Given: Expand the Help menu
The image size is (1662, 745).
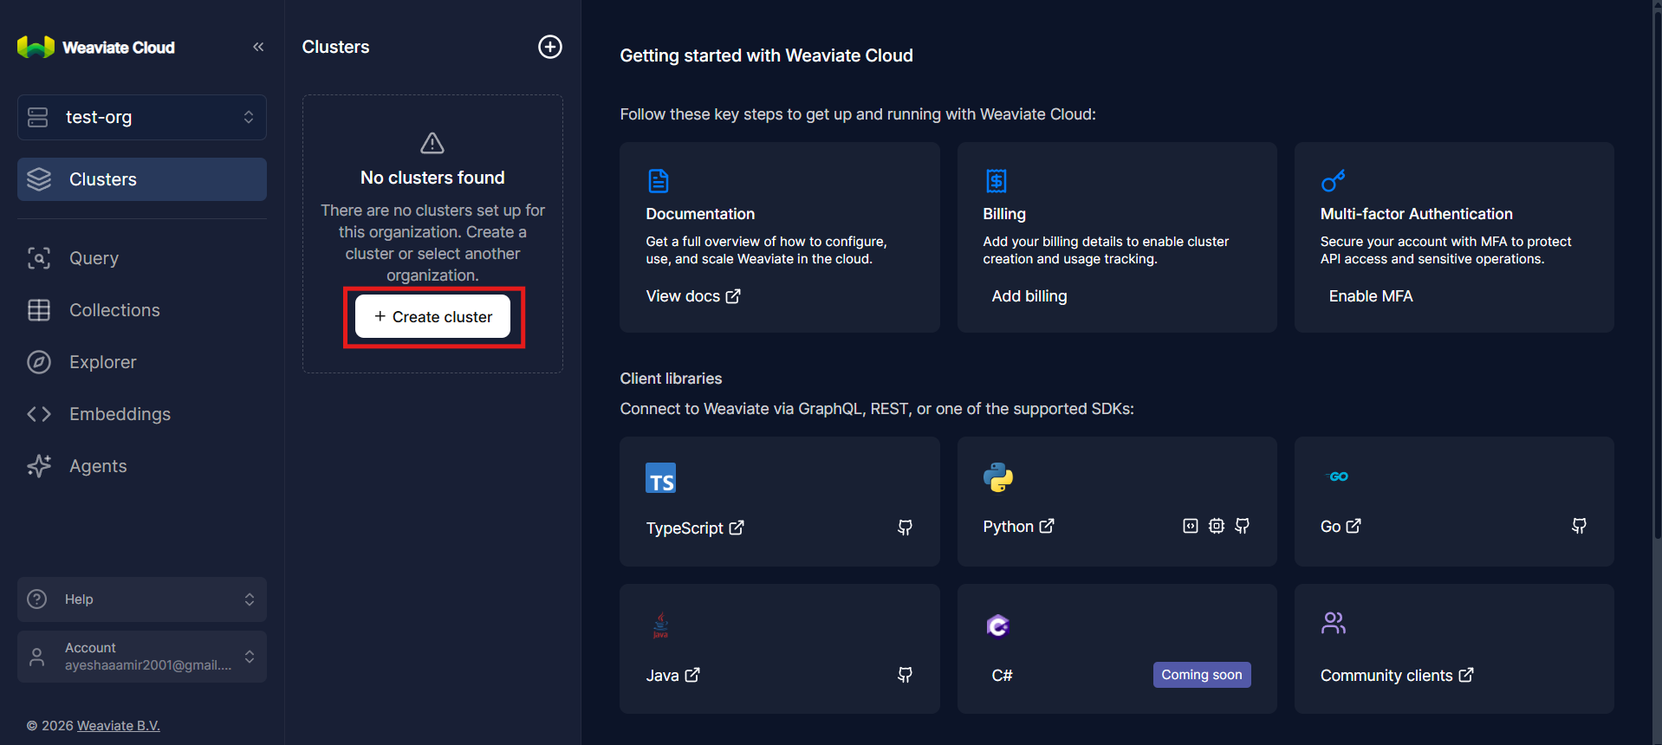Looking at the screenshot, I should (x=142, y=599).
